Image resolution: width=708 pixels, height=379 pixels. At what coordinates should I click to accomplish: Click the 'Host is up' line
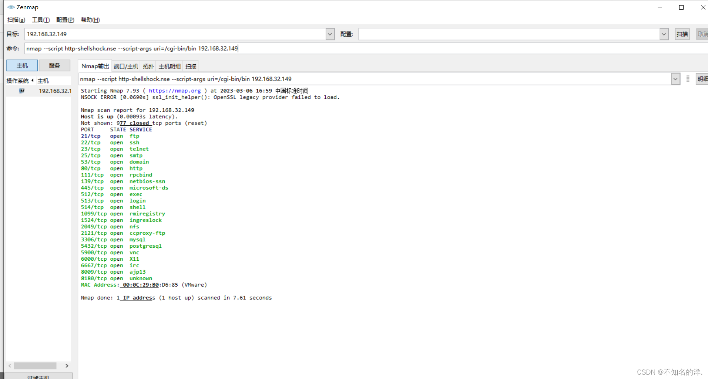click(x=129, y=117)
